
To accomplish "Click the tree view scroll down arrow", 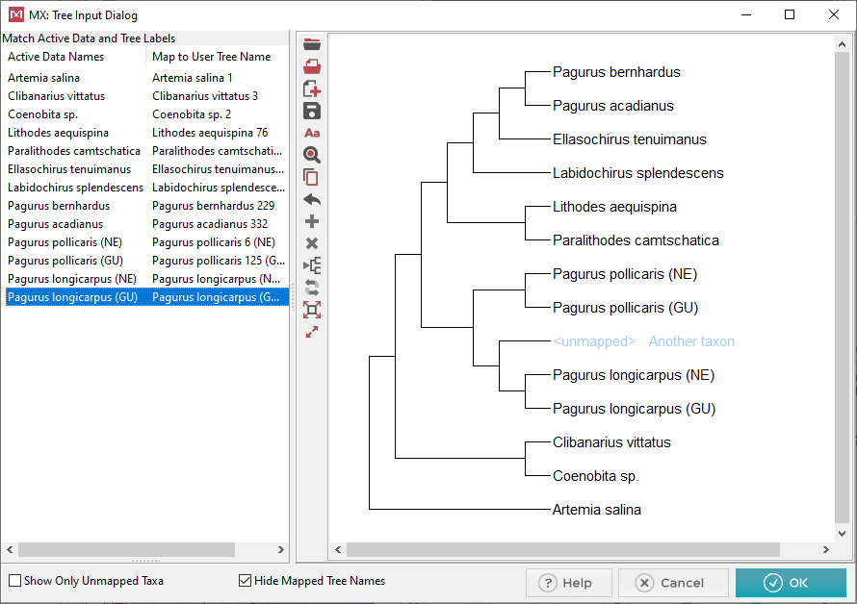I will click(x=844, y=533).
